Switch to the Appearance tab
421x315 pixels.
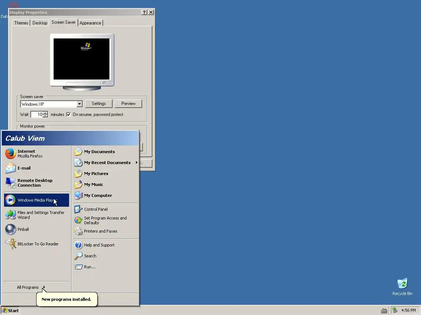[90, 23]
